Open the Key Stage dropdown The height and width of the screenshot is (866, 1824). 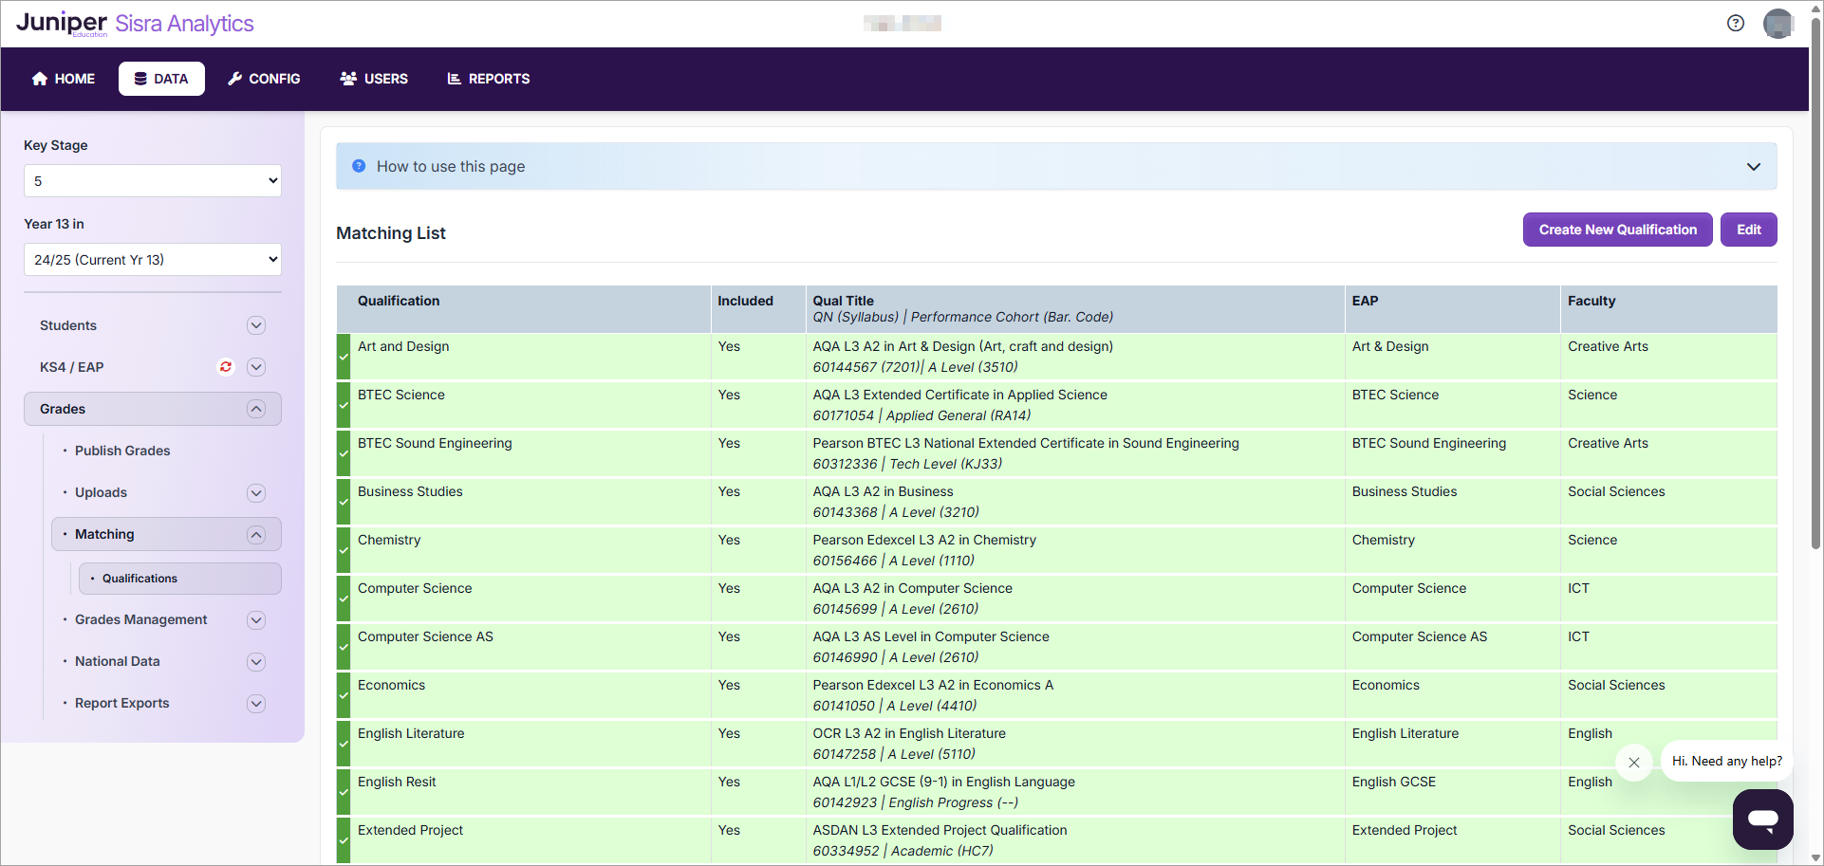[152, 181]
